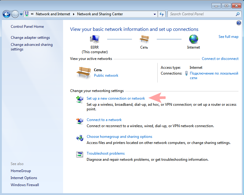Image resolution: width=244 pixels, height=195 pixels.
Task: Open See full map link
Action: click(228, 37)
